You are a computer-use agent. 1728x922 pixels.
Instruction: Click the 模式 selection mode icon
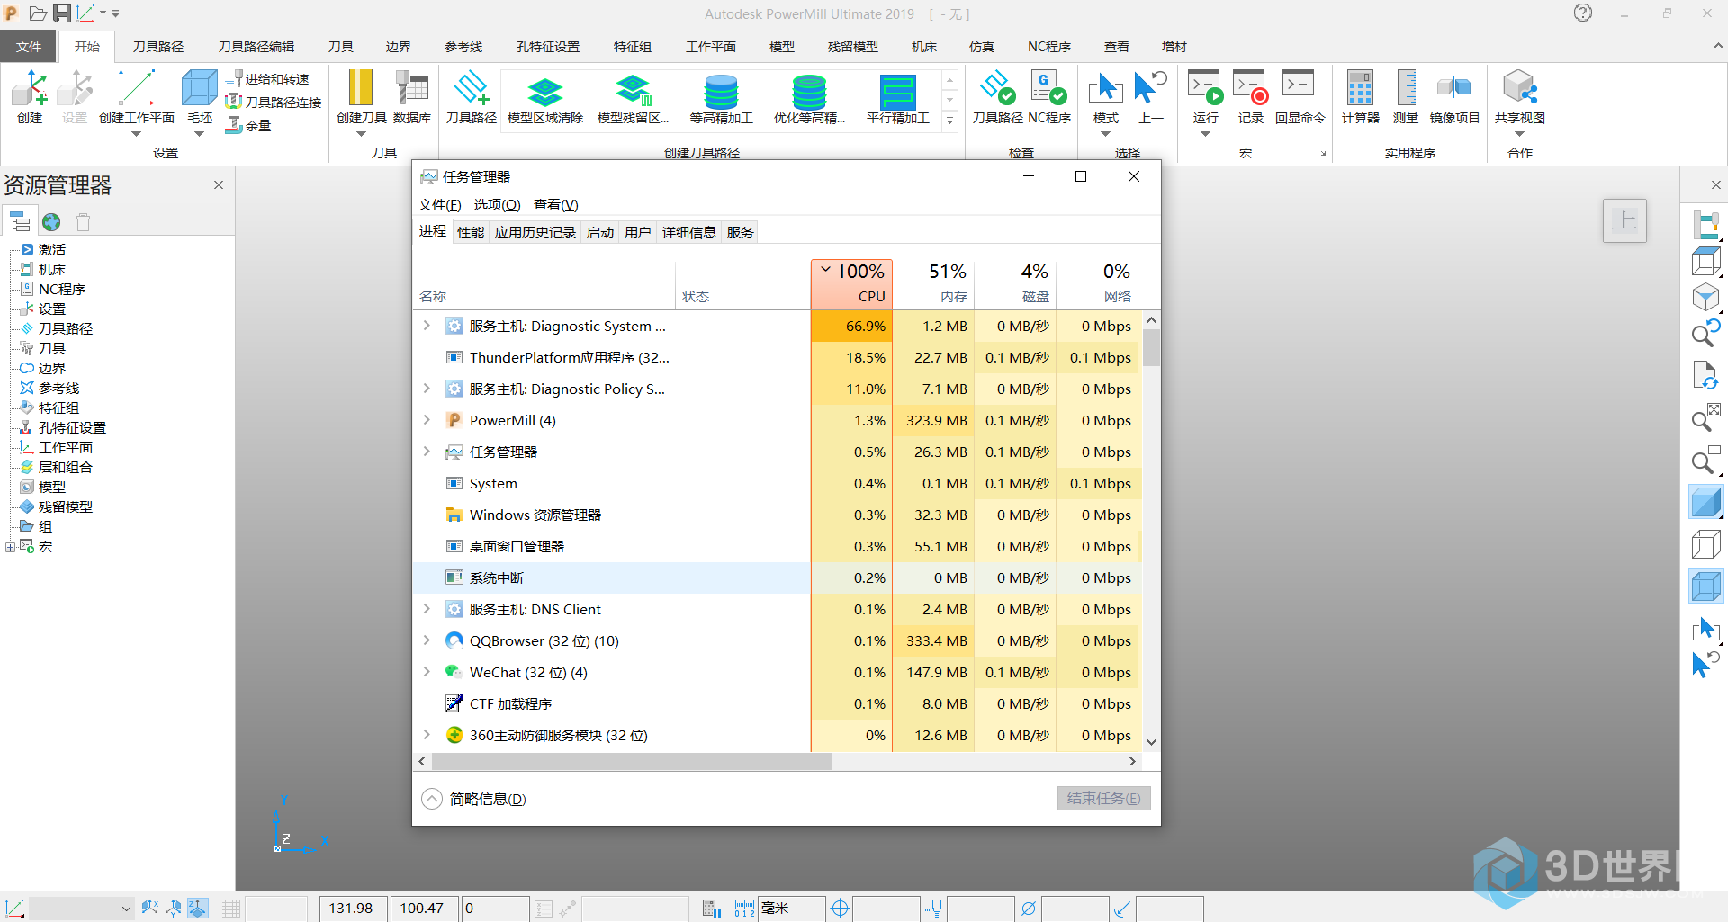click(1105, 98)
